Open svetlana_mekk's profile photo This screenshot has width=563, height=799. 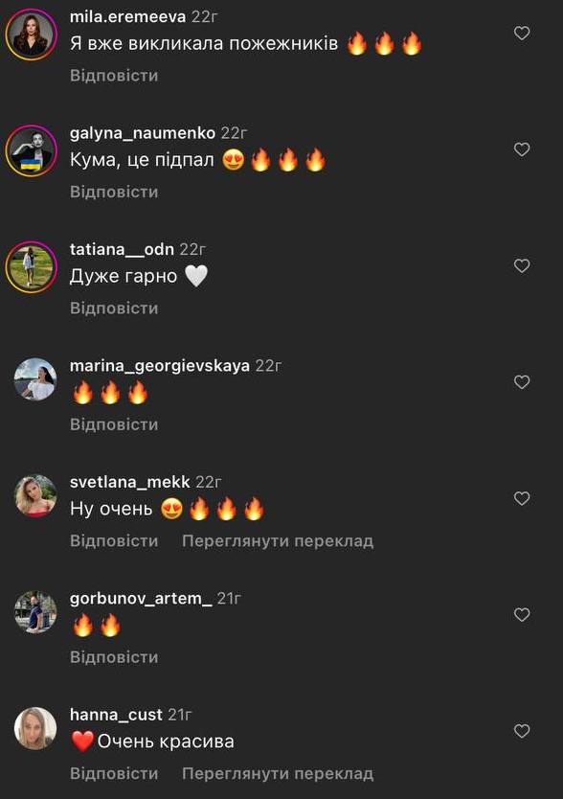coord(35,496)
